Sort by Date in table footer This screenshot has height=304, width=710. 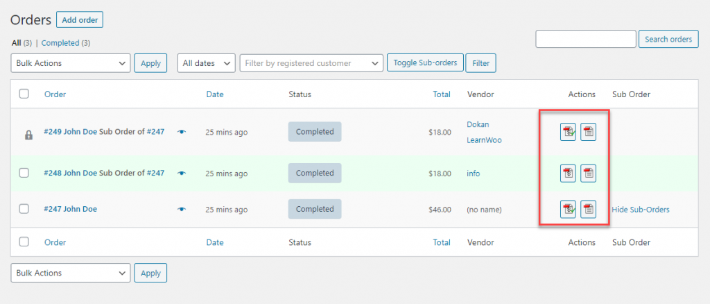pyautogui.click(x=215, y=242)
